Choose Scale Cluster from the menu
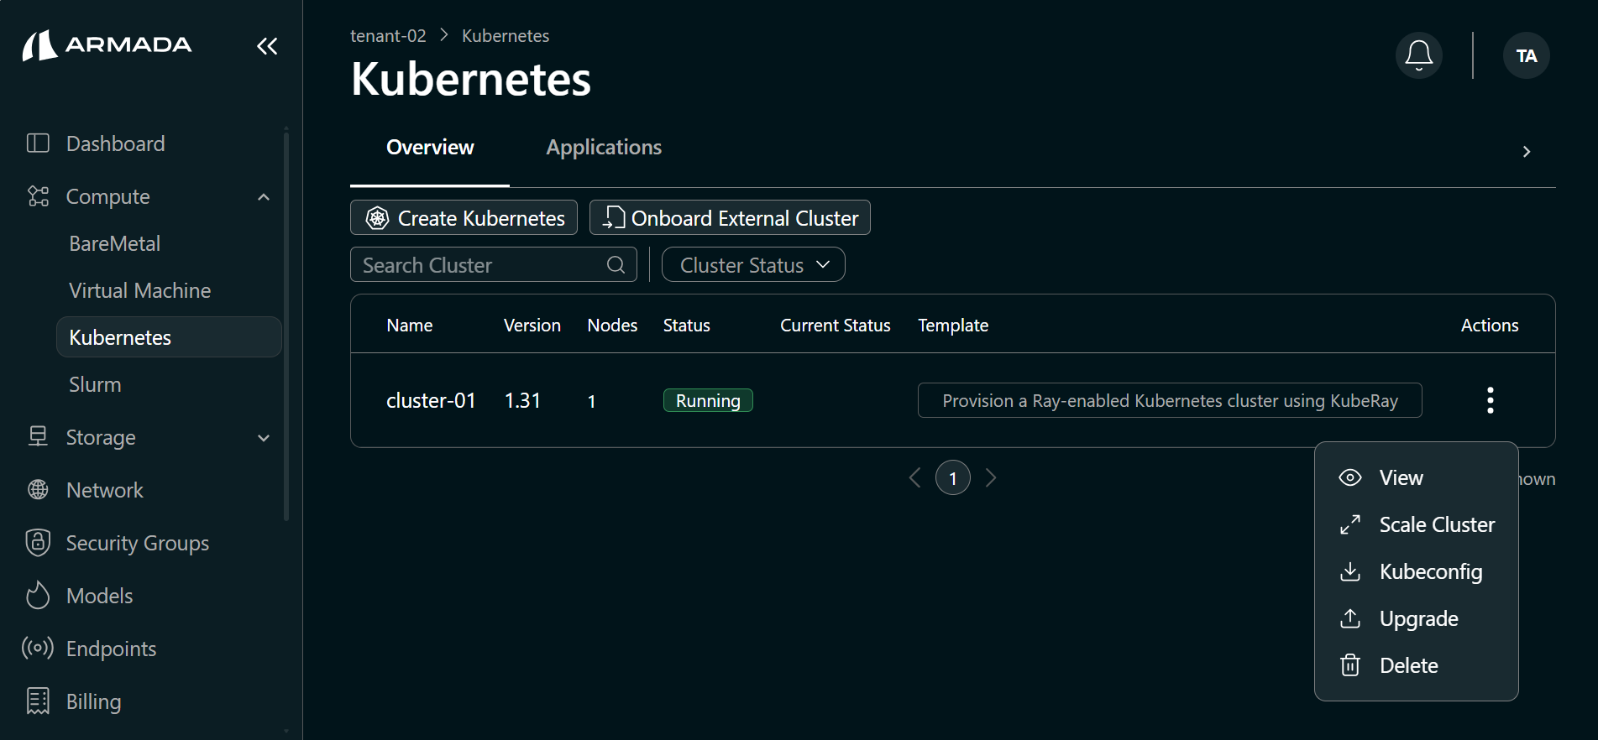The image size is (1598, 740). 1417,524
